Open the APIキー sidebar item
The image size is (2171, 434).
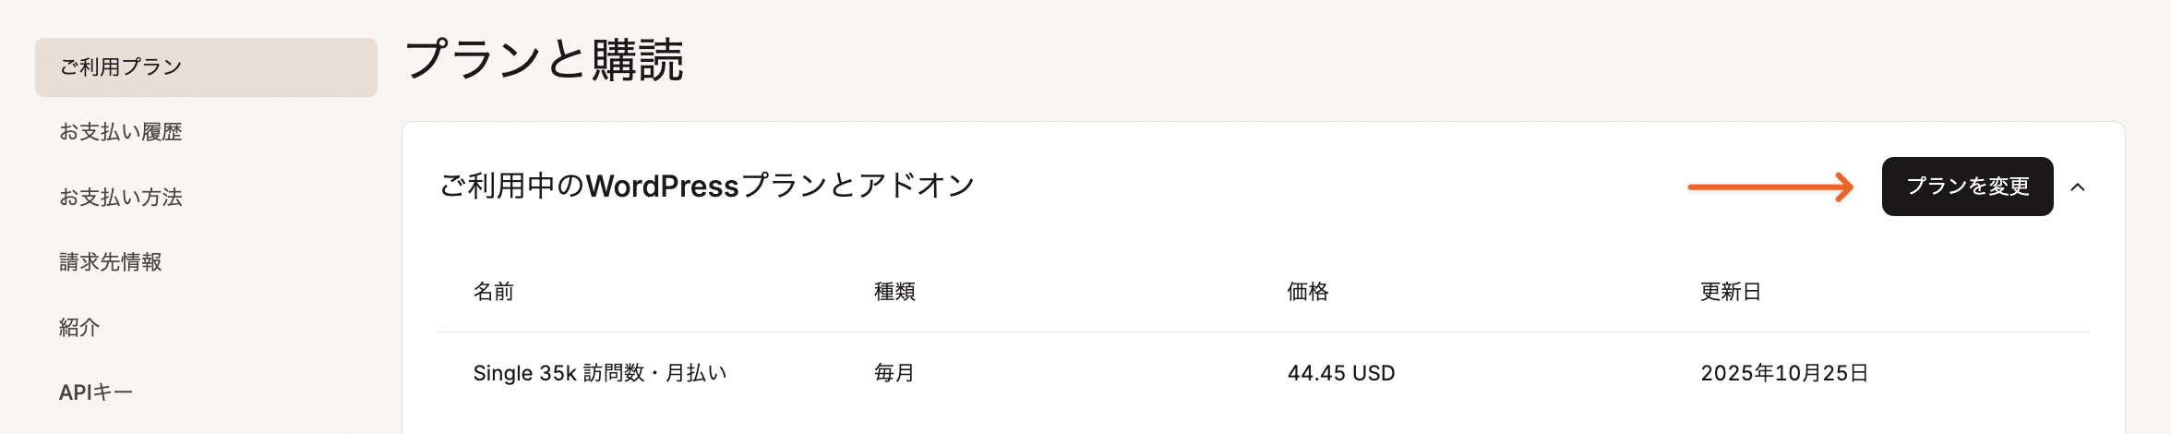click(96, 392)
